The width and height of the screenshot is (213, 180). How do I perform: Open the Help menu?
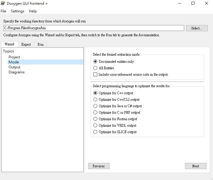(33, 11)
